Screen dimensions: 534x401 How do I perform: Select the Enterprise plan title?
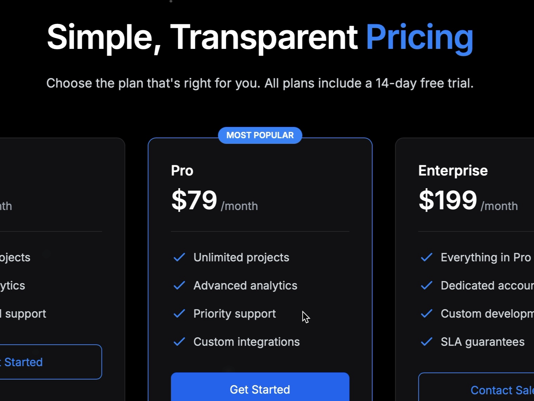tap(453, 170)
